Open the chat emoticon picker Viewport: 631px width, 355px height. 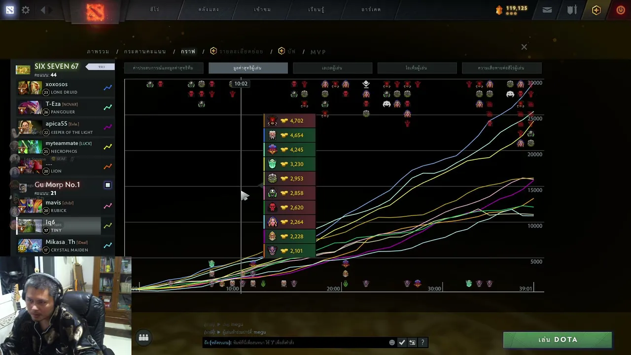point(392,342)
